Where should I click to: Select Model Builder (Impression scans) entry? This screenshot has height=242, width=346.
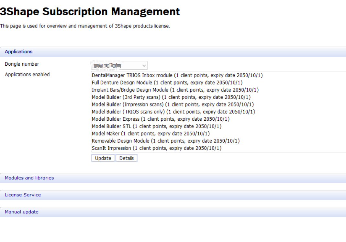point(173,104)
